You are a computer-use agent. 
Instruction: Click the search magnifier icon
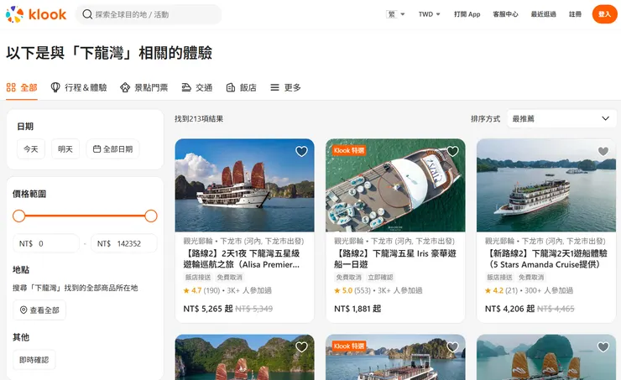pyautogui.click(x=87, y=14)
